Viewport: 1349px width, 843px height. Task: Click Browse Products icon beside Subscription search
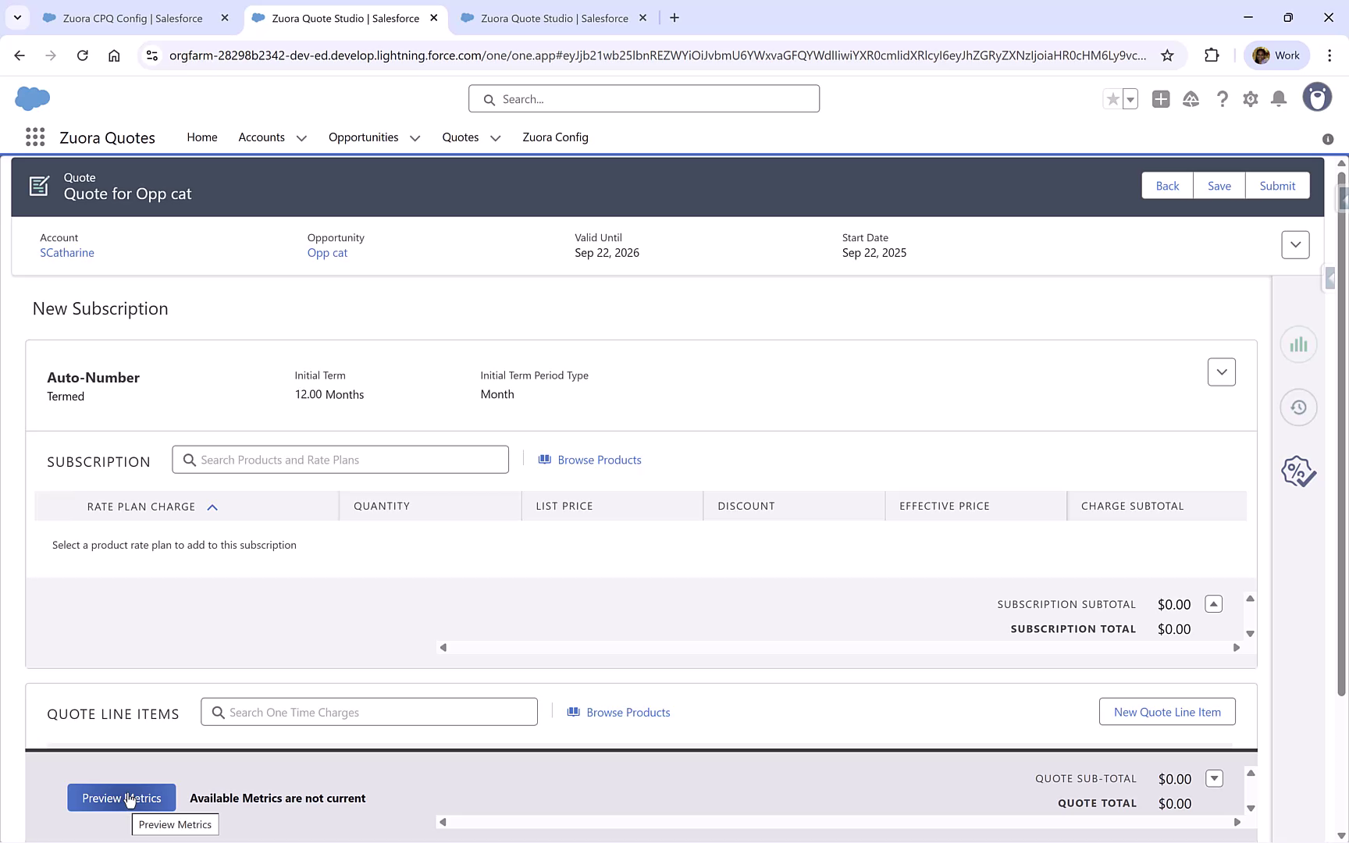pyautogui.click(x=545, y=459)
